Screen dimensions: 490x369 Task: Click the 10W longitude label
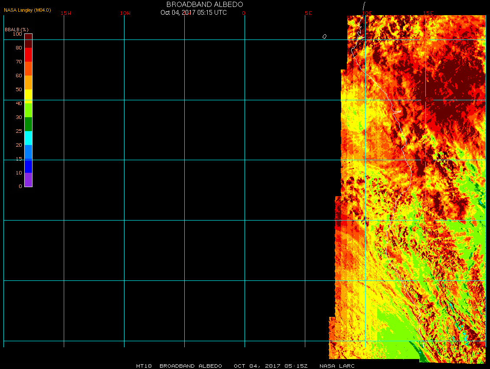coord(125,13)
